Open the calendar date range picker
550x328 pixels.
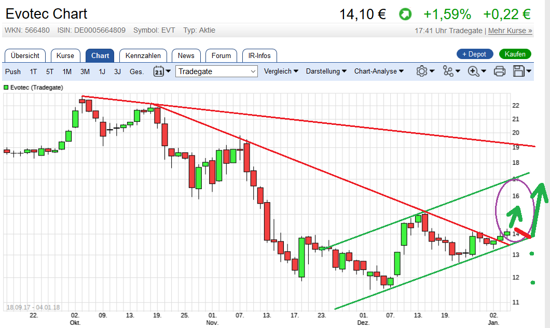(x=159, y=71)
